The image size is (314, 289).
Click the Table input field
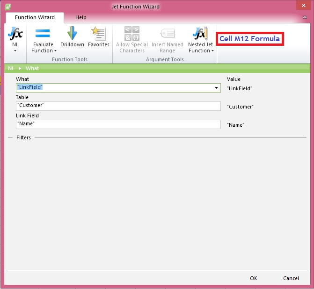[118, 106]
